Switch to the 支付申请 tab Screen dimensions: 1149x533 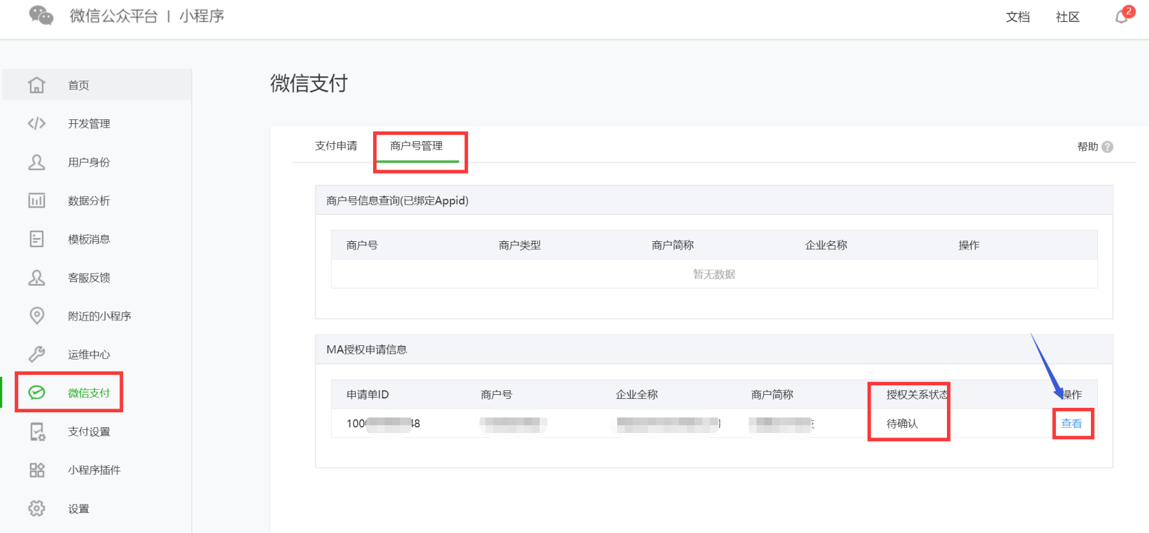coord(336,146)
